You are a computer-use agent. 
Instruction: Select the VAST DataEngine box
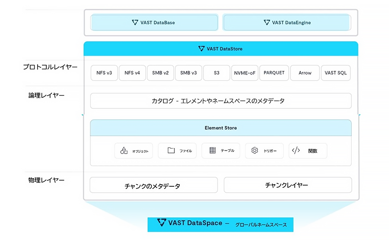tap(287, 22)
